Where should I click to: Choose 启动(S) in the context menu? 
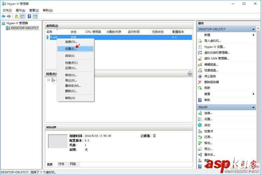(75, 56)
